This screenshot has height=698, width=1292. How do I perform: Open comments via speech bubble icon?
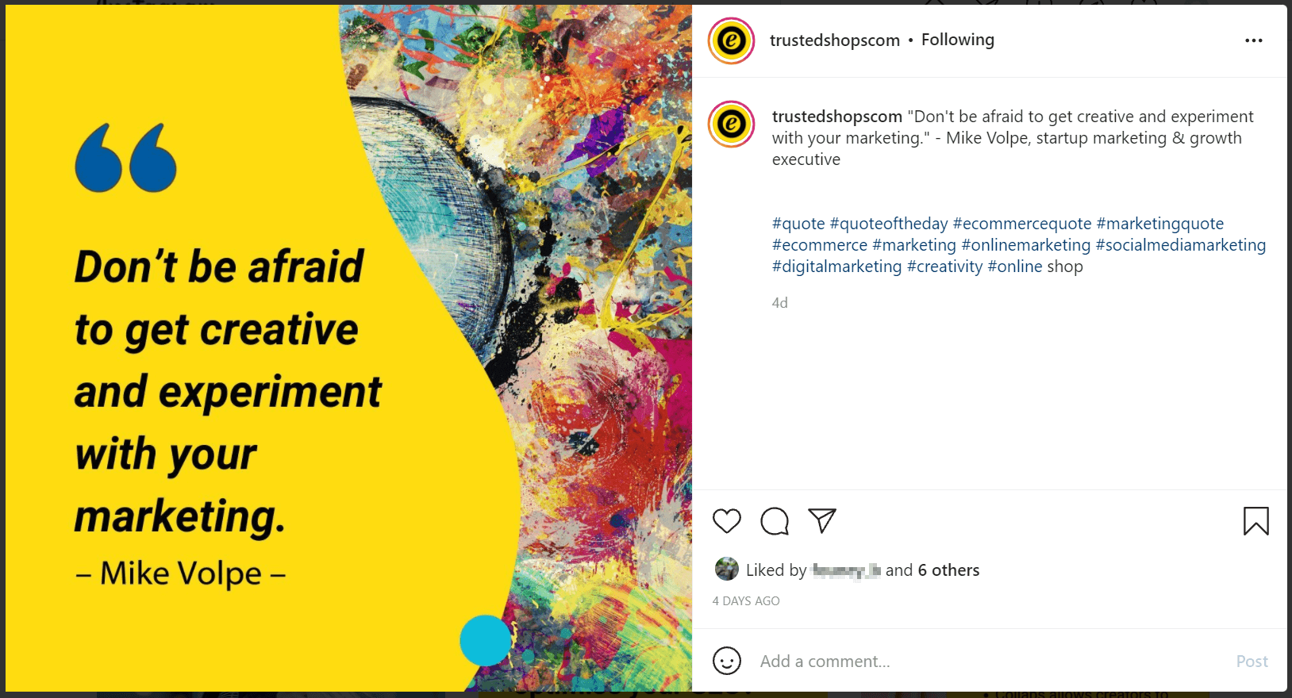(775, 521)
